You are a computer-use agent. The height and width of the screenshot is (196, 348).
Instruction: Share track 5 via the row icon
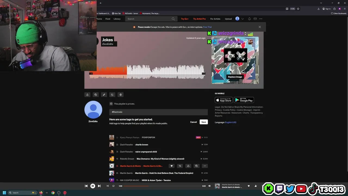tap(188, 166)
